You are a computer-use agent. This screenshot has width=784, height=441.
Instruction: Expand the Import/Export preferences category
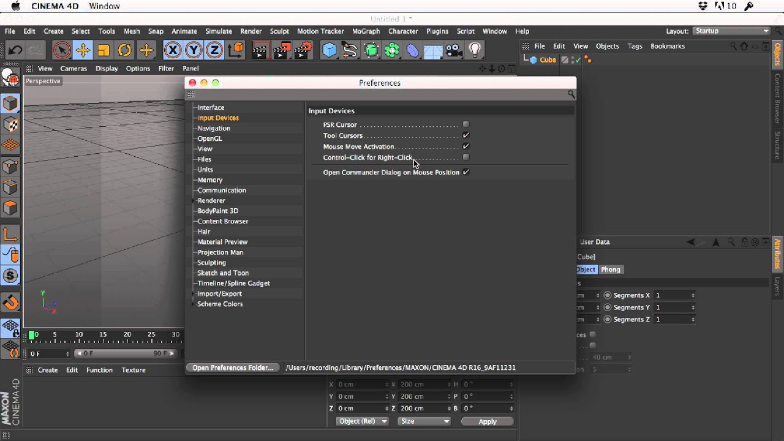194,293
